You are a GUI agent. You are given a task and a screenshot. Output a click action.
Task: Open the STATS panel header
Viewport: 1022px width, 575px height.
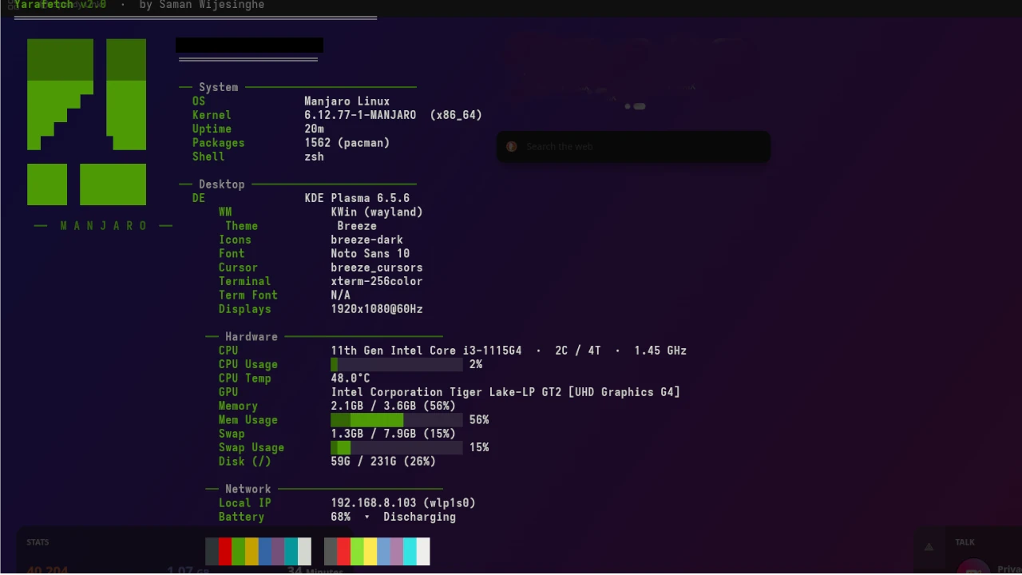(38, 542)
